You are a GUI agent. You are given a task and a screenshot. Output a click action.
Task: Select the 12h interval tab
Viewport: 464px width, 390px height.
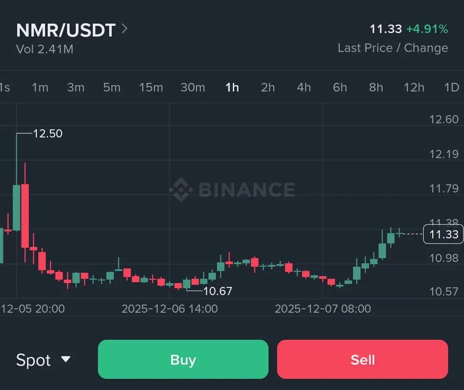414,87
